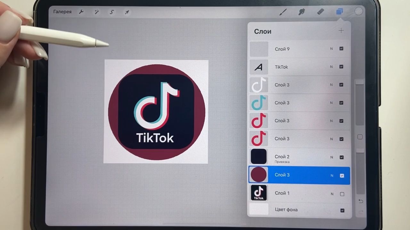
Task: Select the layer named Слой 1
Action: coord(282,193)
